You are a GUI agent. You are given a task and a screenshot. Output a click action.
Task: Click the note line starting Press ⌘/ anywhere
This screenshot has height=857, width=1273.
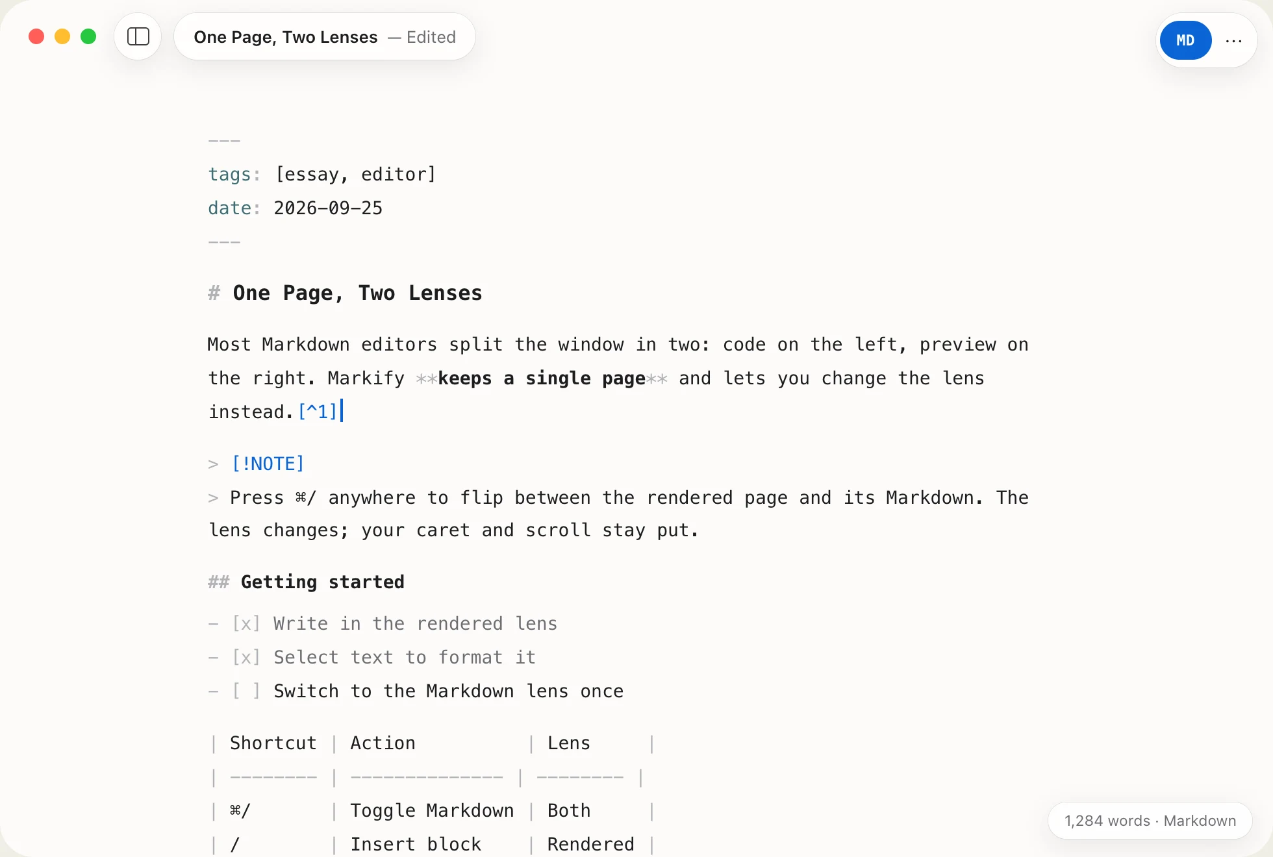click(618, 514)
